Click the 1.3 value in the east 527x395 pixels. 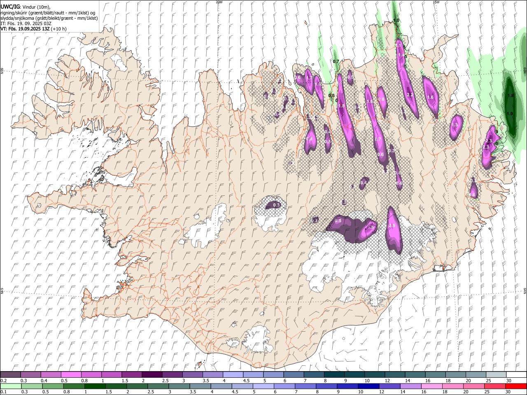coord(455,125)
